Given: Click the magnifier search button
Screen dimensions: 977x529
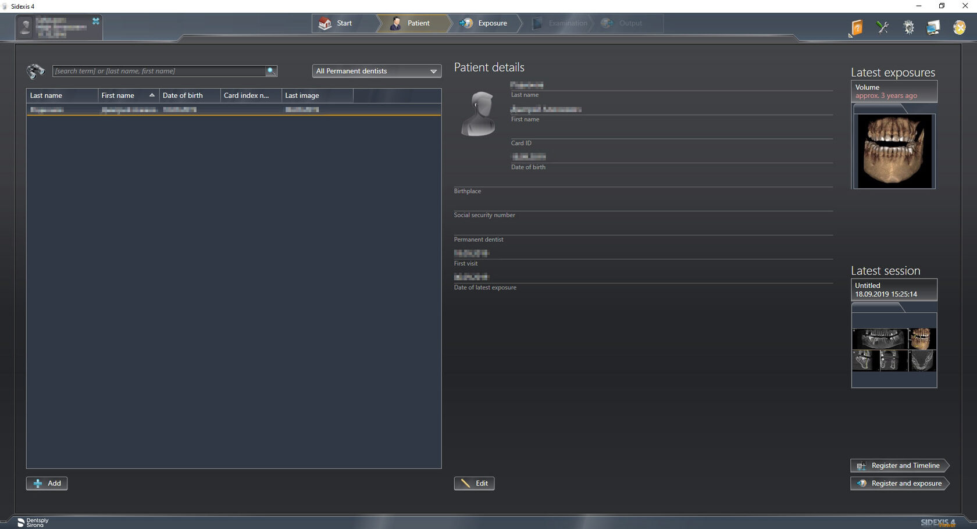Looking at the screenshot, I should (271, 71).
